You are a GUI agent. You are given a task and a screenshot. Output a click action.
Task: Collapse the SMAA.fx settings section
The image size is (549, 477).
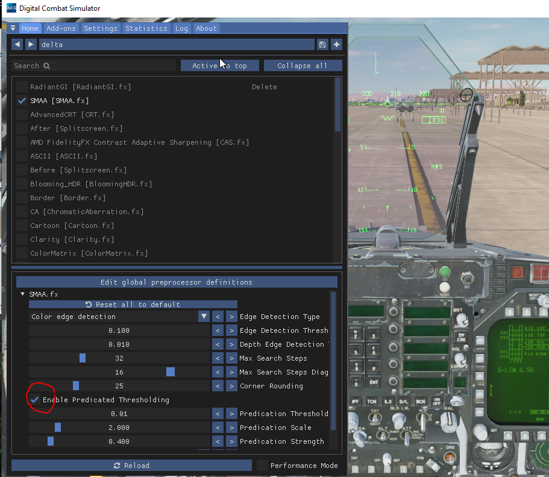tap(22, 294)
